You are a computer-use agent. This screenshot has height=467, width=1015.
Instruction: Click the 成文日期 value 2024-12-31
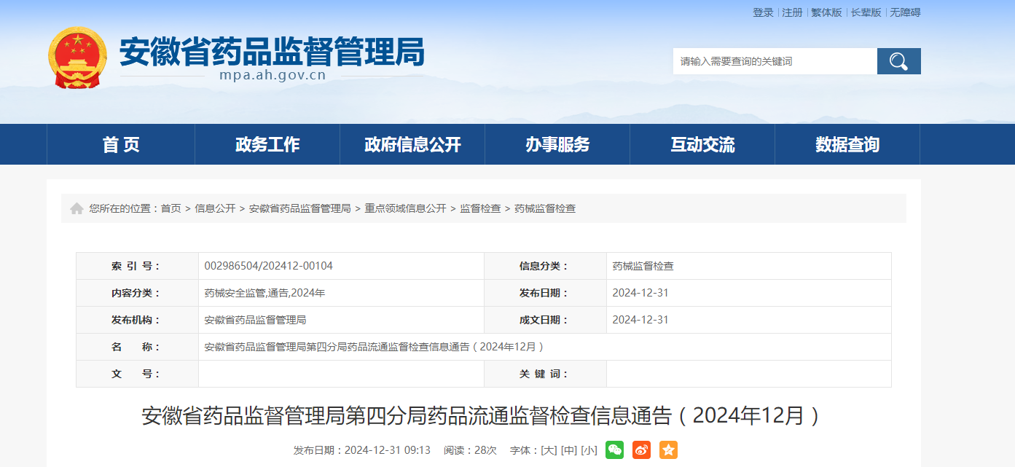(640, 320)
